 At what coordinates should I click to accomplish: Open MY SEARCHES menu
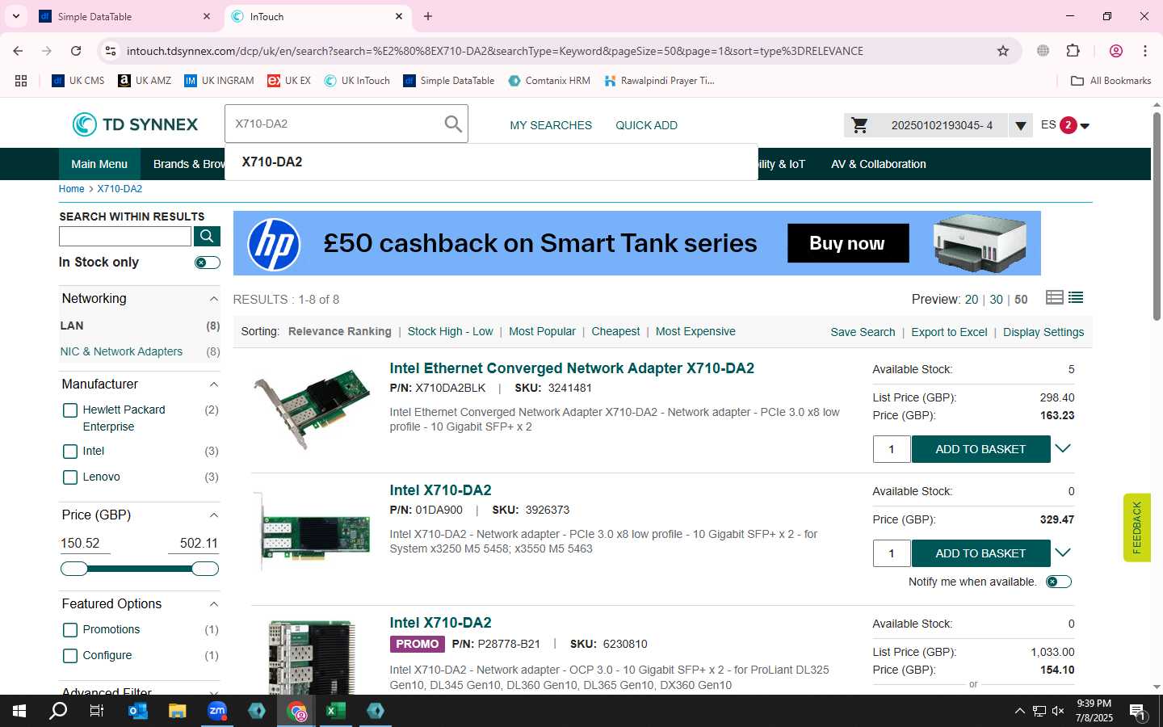tap(551, 125)
